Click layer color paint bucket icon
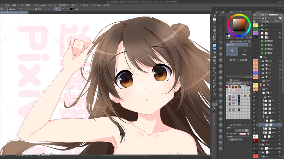 (x=248, y=134)
